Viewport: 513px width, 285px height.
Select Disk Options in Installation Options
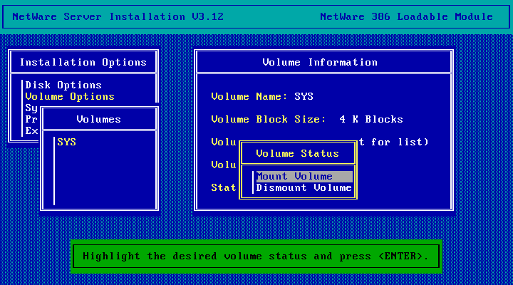63,85
